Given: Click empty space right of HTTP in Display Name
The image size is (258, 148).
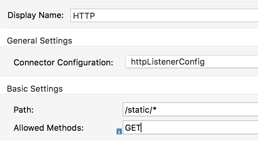Looking at the screenshot, I should pos(176,16).
